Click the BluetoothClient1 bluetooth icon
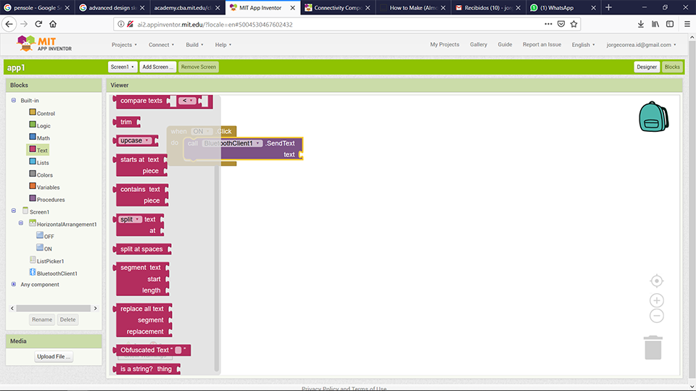This screenshot has height=391, width=696. pyautogui.click(x=33, y=273)
